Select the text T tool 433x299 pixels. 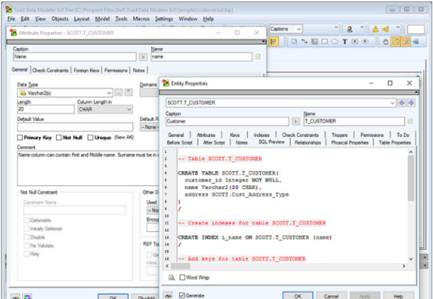344,42
